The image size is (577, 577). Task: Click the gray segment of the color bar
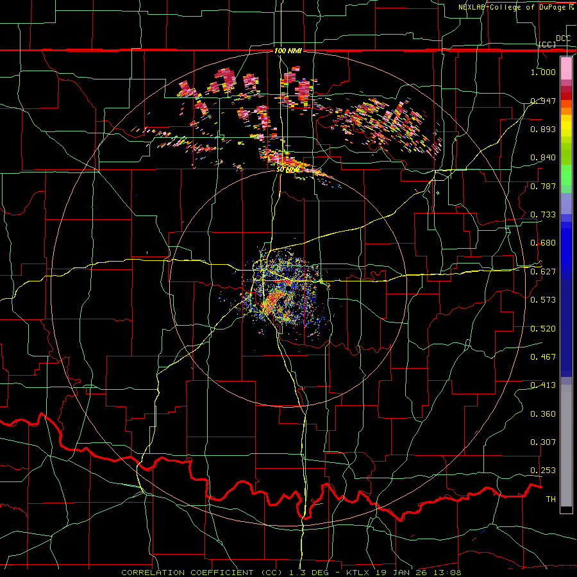click(566, 446)
